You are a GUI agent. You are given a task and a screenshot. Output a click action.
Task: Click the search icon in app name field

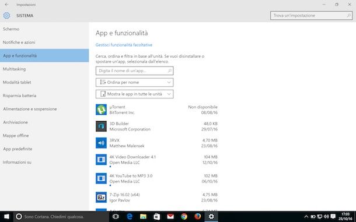(x=170, y=71)
